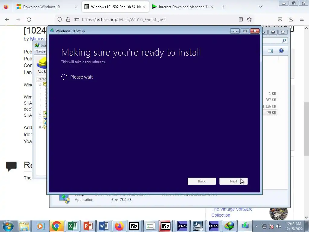Open Excel from the taskbar

[x=72, y=226]
